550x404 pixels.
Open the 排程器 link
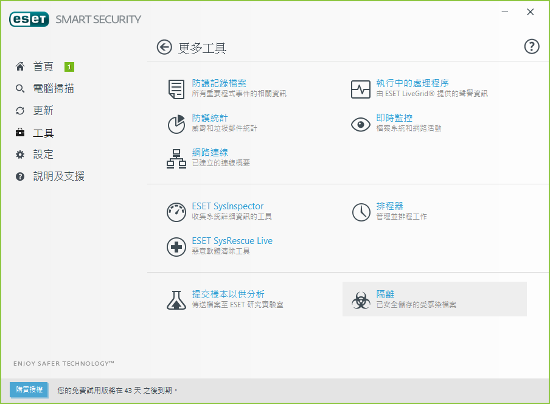[x=390, y=206]
